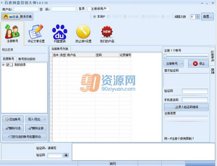
Task: Decrease 间隔次数 with the down arrow
Action: tap(197, 18)
